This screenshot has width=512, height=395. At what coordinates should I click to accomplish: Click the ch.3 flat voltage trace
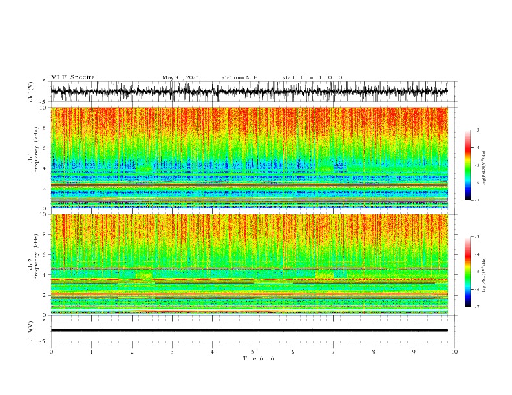pos(249,330)
